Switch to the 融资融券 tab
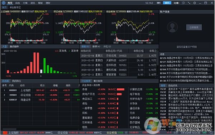 click(14, 47)
